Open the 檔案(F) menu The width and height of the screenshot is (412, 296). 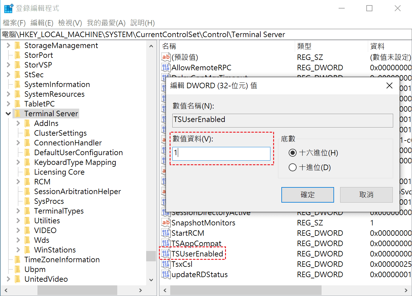[14, 23]
